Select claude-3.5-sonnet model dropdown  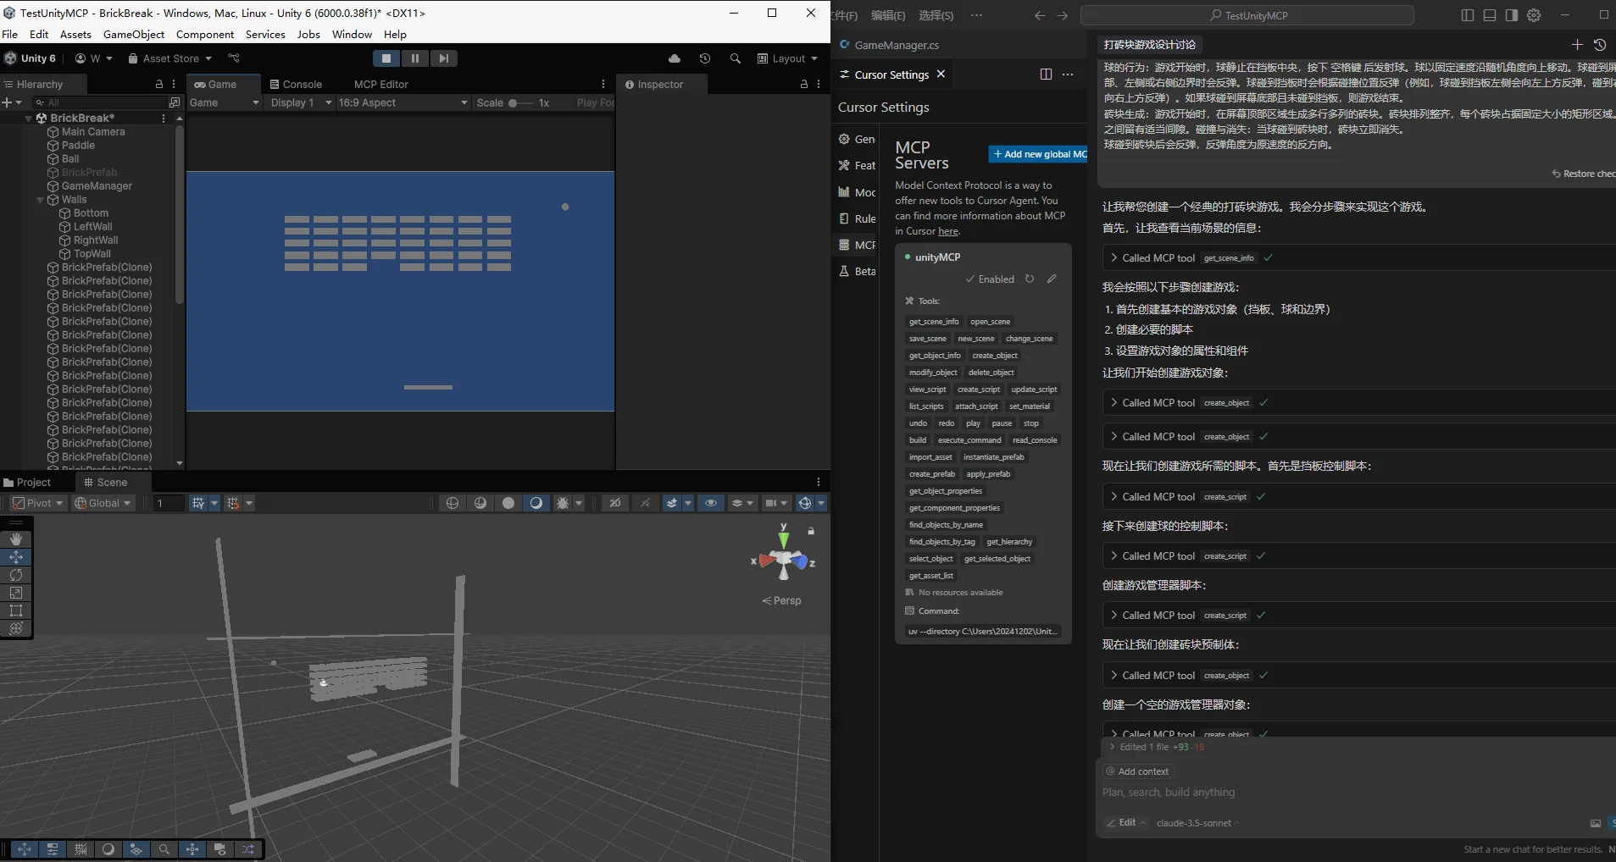coord(1197,823)
